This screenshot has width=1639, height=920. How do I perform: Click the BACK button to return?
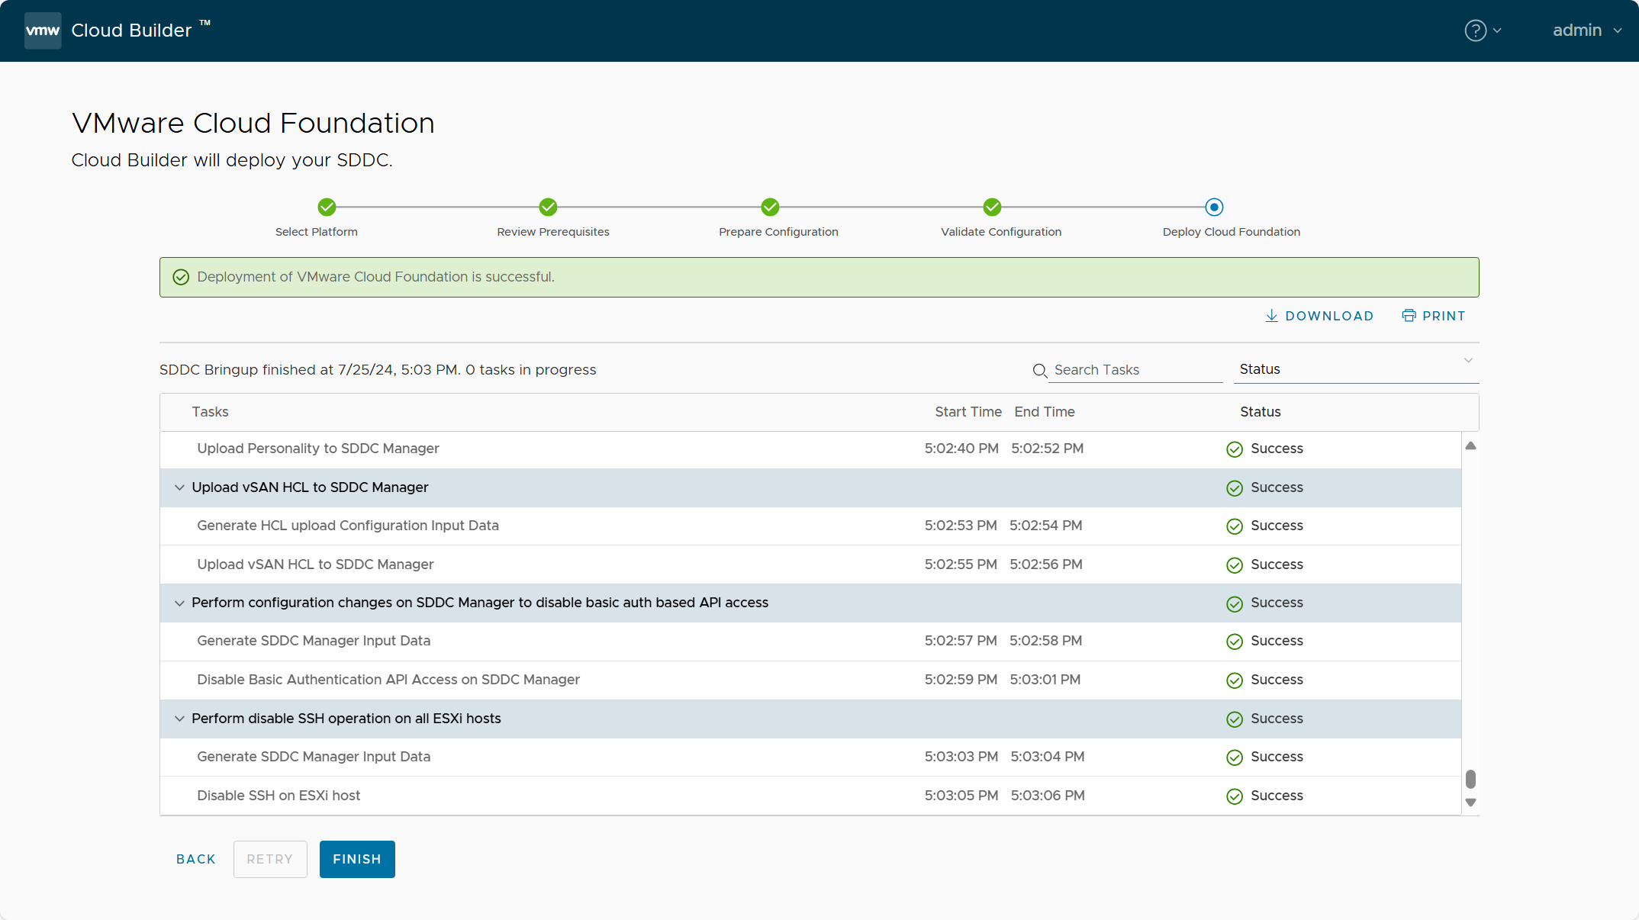coord(197,858)
